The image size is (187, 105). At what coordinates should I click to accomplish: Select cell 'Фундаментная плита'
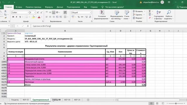pyautogui.click(x=65, y=59)
